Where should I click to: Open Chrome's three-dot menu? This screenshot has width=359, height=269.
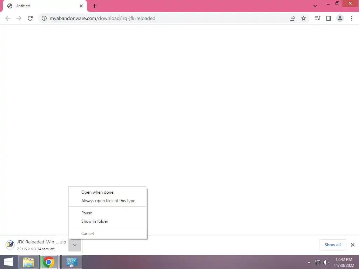pyautogui.click(x=351, y=18)
